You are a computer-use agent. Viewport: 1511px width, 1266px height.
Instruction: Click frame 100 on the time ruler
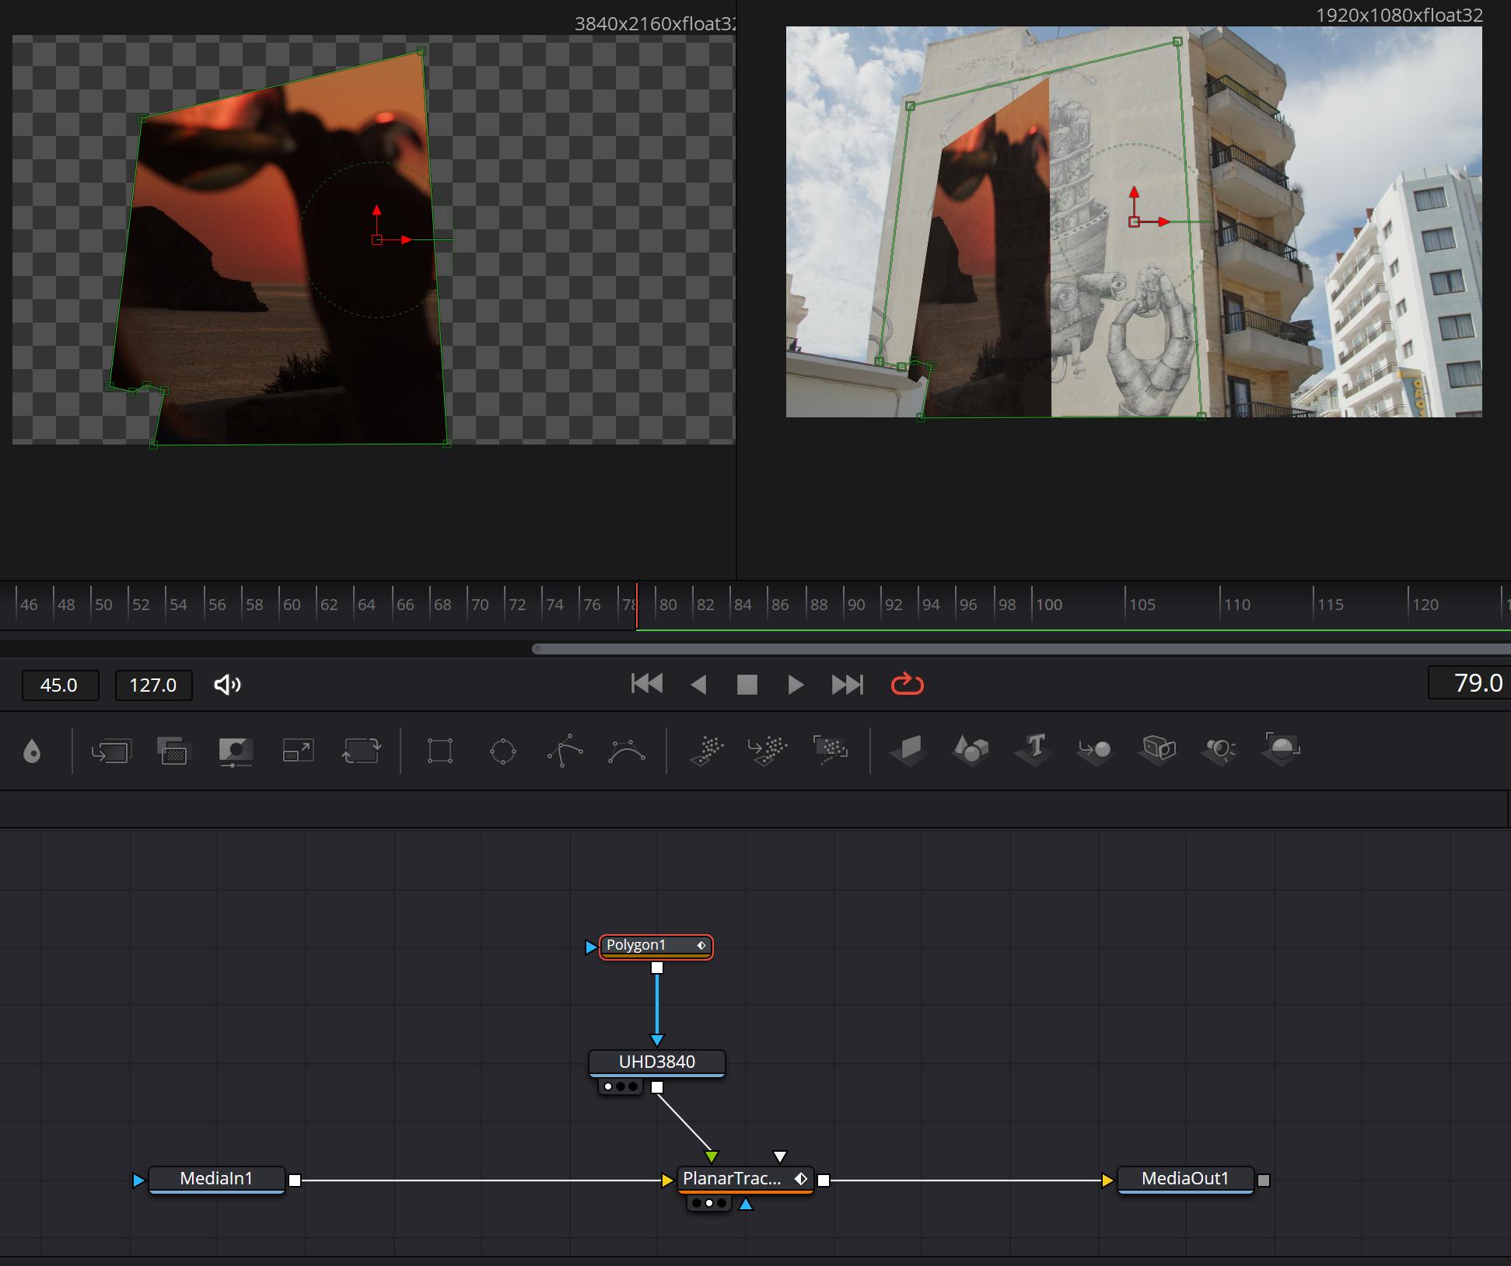tap(1049, 605)
